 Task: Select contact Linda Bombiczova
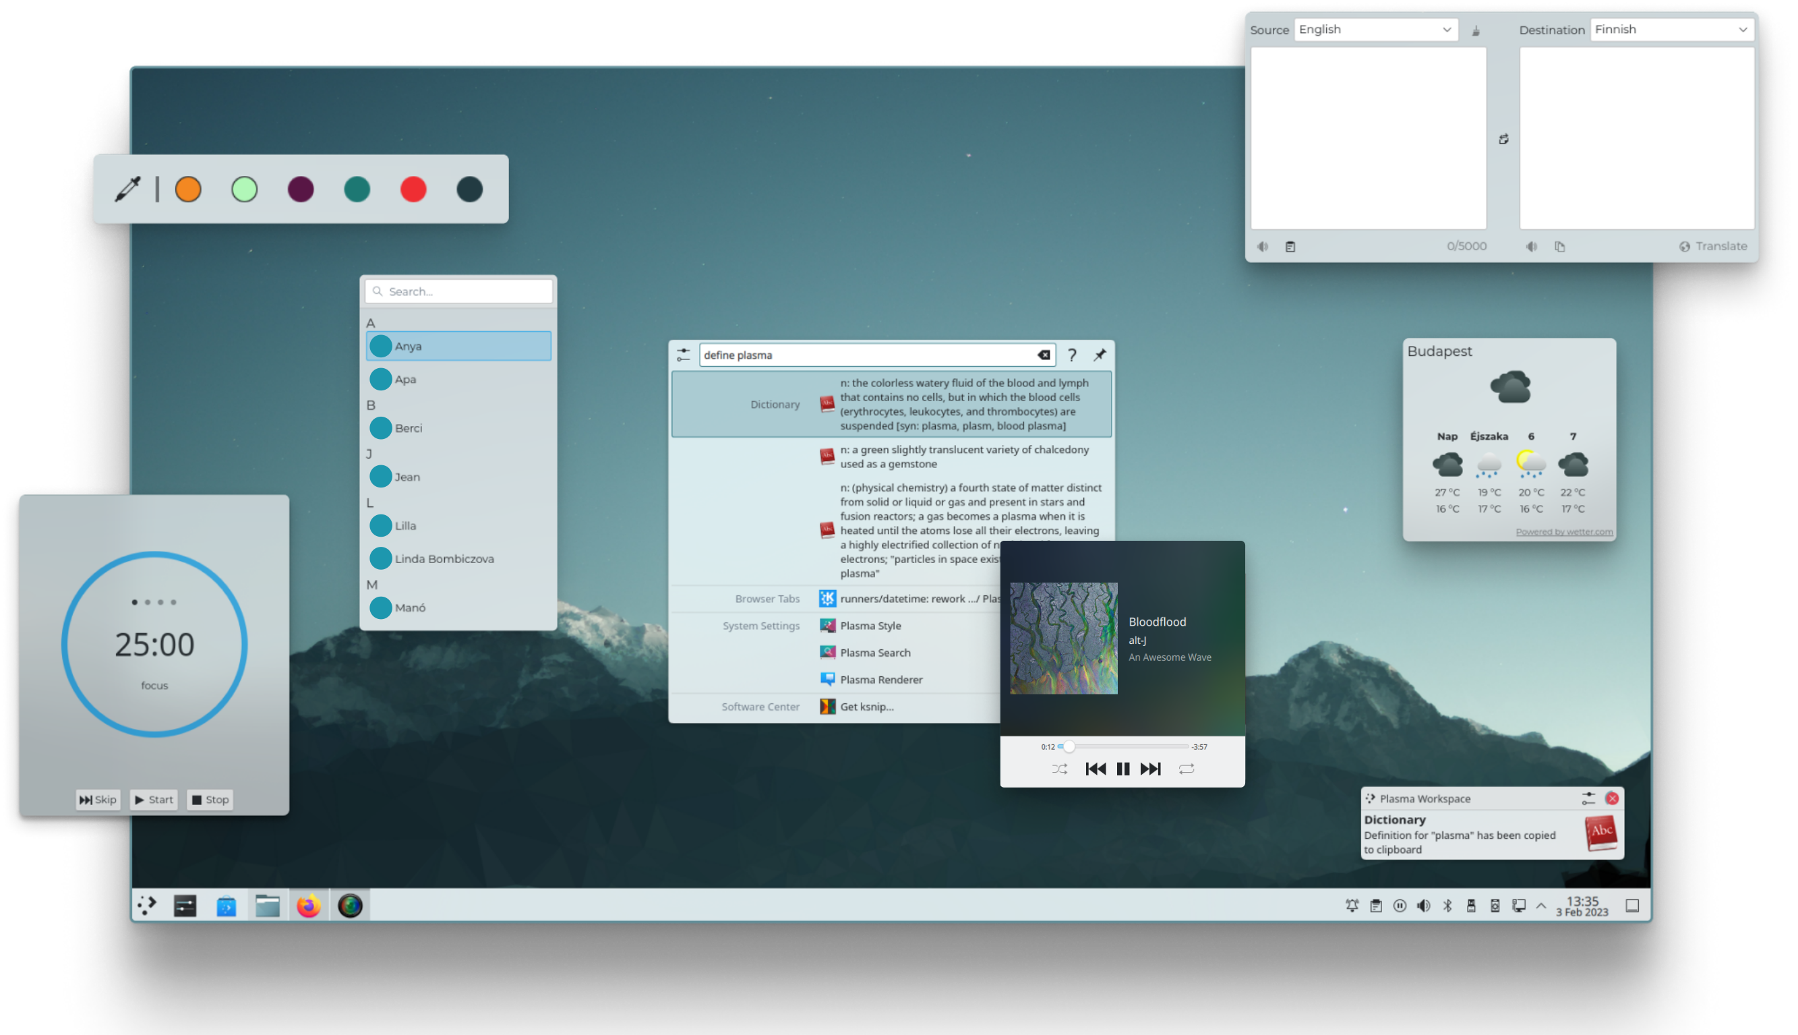click(x=444, y=559)
